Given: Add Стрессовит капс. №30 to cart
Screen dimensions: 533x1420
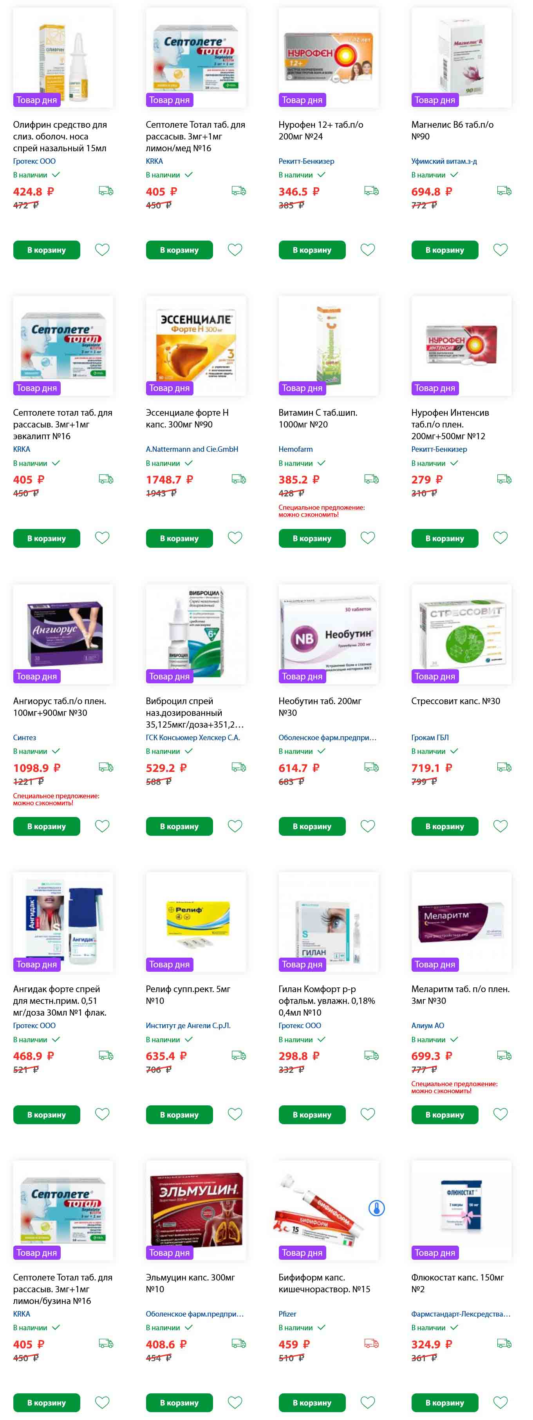Looking at the screenshot, I should click(445, 826).
